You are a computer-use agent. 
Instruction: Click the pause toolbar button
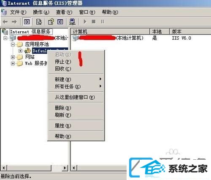(x=103, y=22)
